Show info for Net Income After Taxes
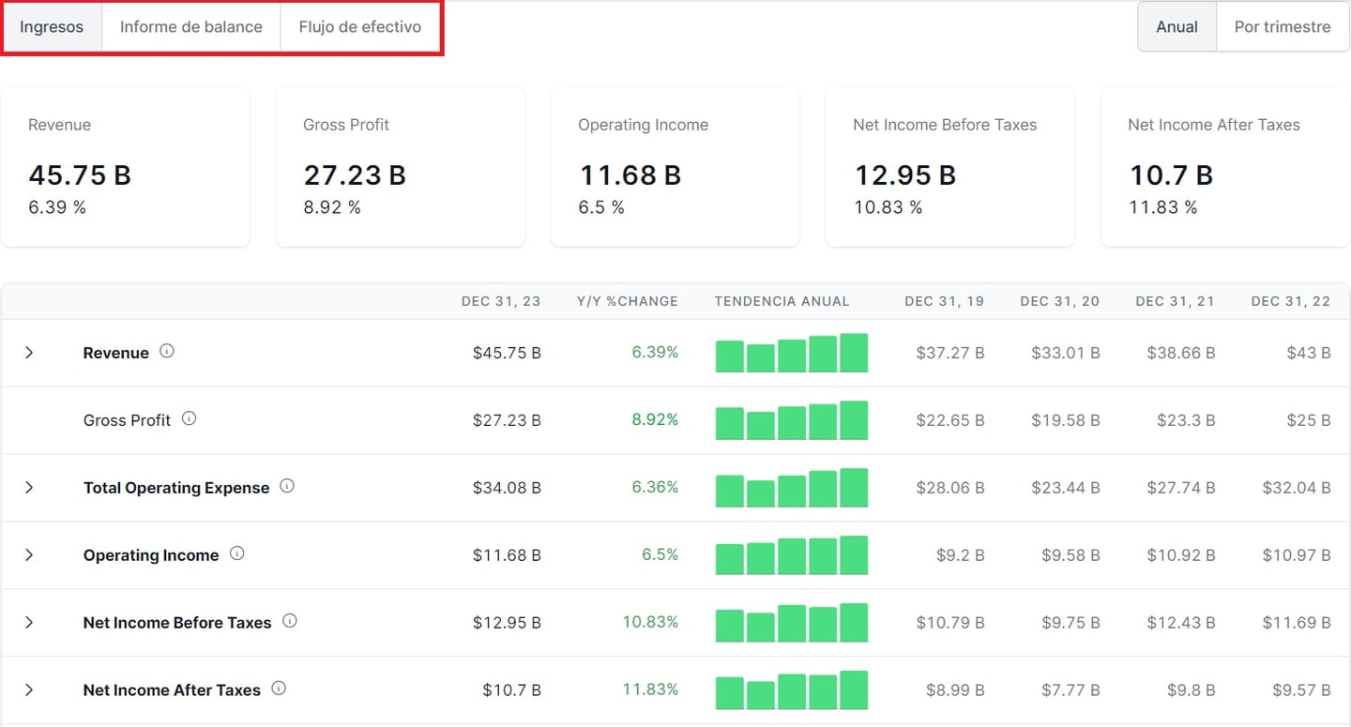 click(279, 689)
